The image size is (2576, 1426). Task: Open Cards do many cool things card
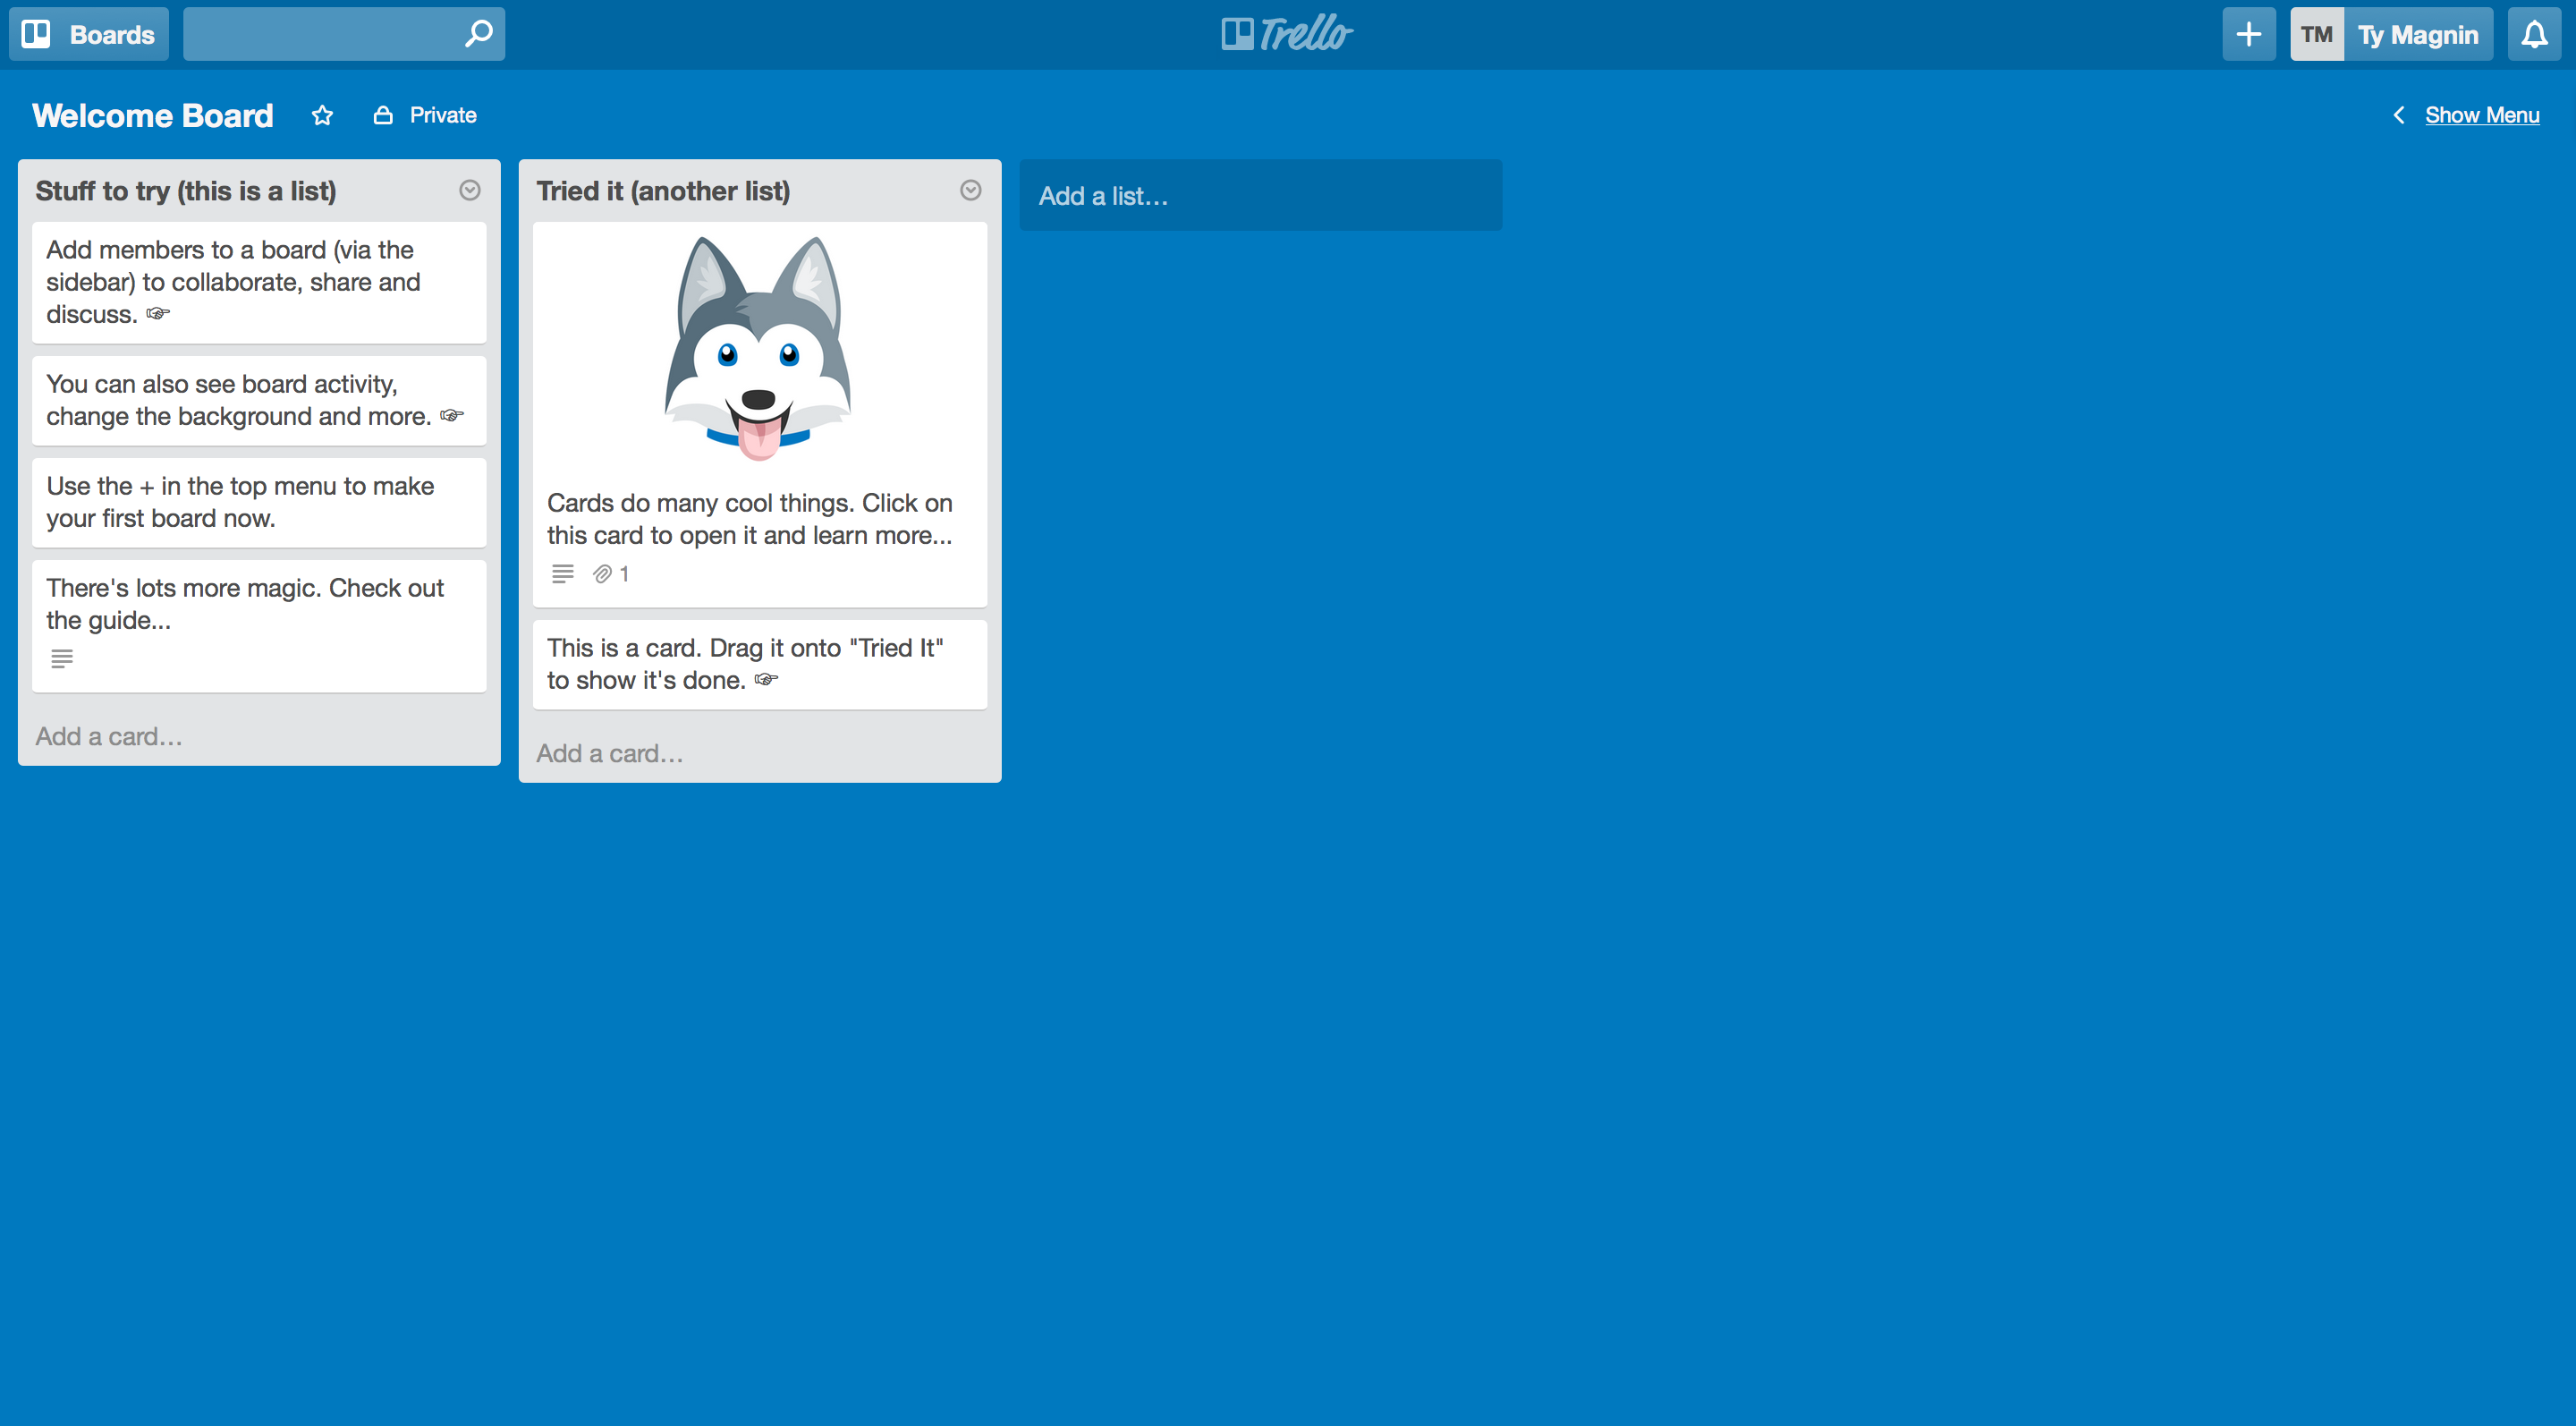tap(759, 415)
